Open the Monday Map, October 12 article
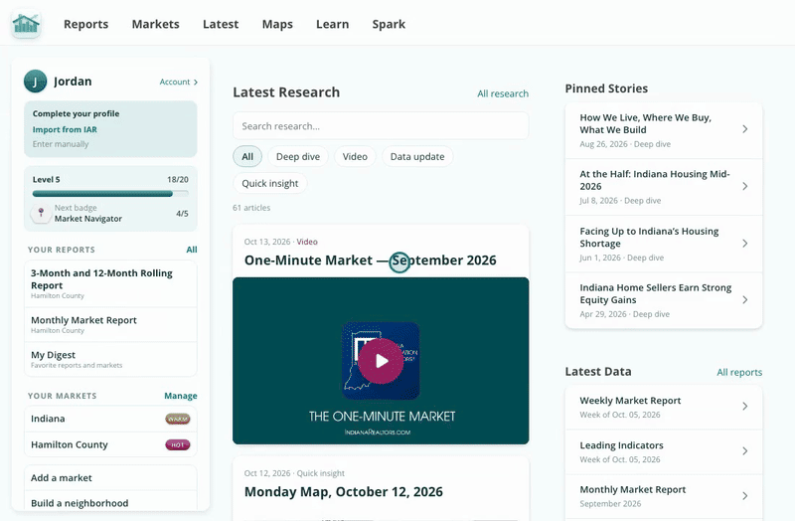Screen dimensions: 795x521 tap(343, 491)
